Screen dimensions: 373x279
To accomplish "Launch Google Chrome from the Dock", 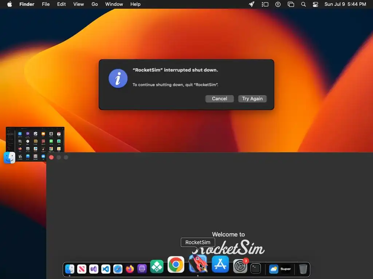I will click(176, 264).
